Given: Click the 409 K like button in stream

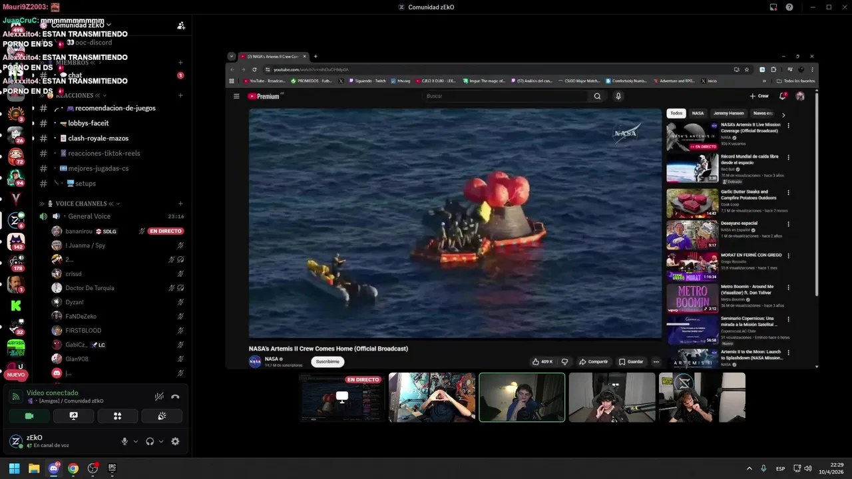Looking at the screenshot, I should point(542,362).
